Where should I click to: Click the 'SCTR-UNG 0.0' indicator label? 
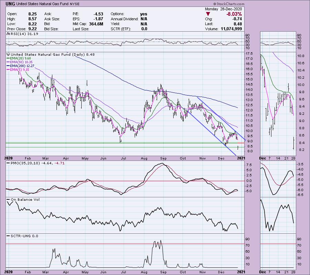coord(24,236)
